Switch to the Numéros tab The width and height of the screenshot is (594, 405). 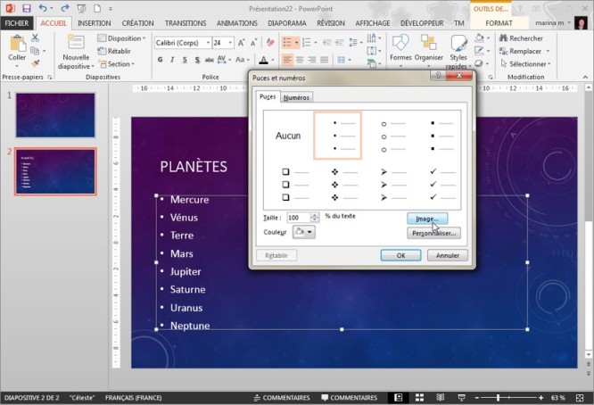pos(297,97)
